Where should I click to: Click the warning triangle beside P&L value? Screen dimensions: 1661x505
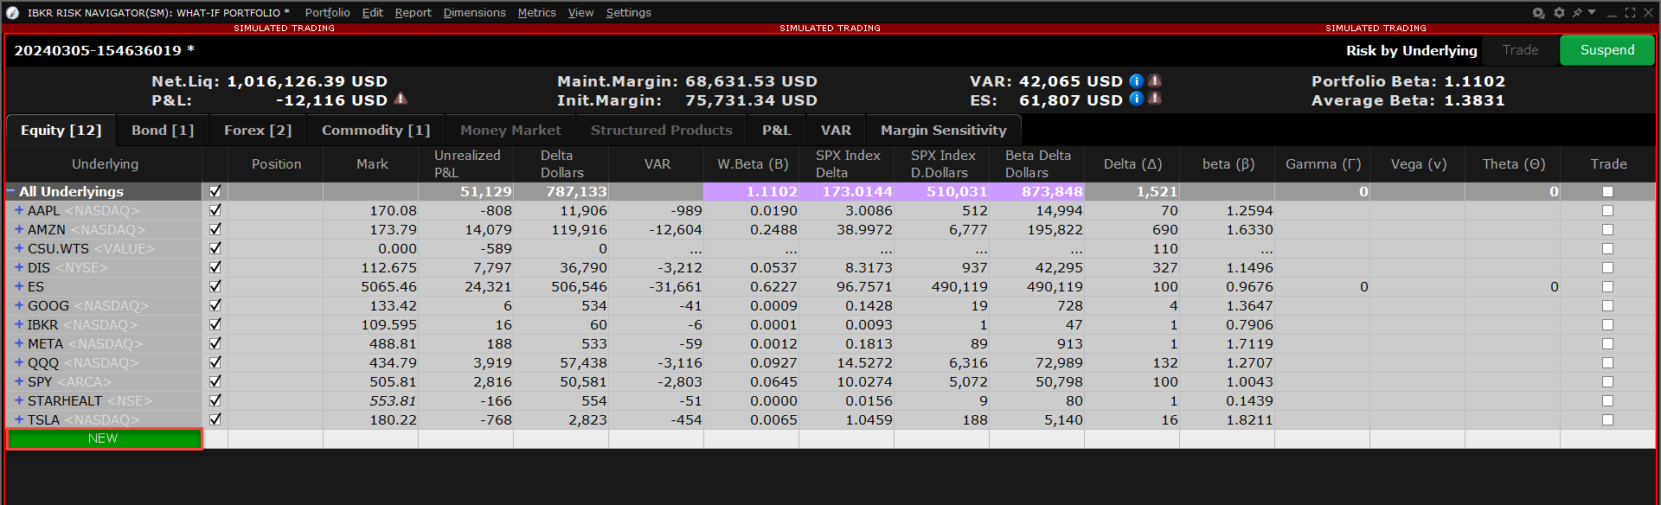(401, 99)
